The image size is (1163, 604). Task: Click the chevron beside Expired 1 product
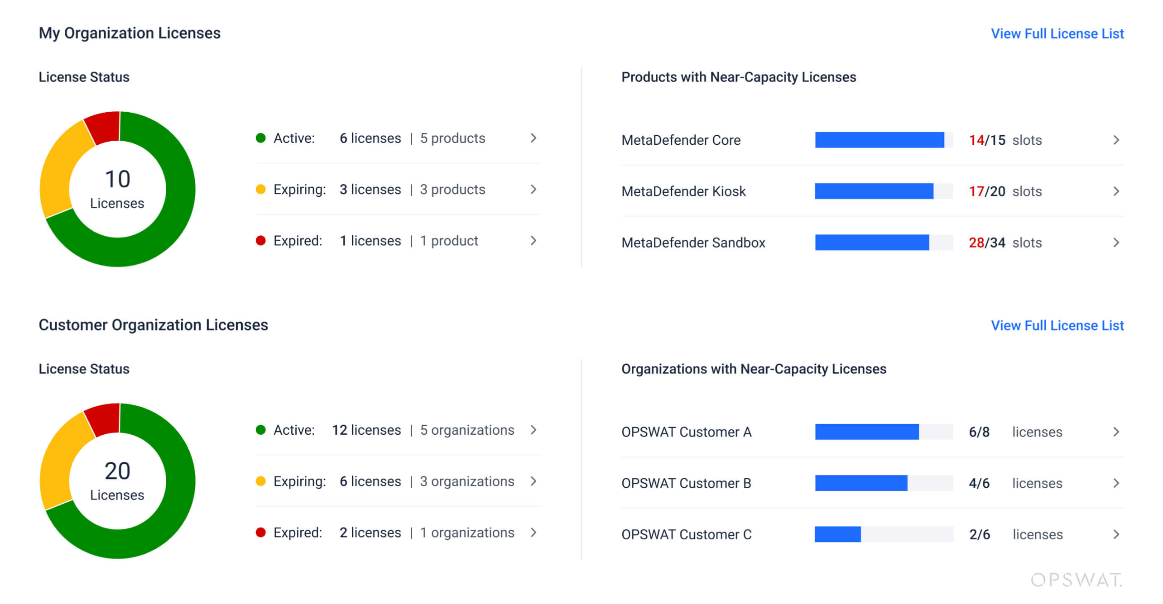[x=533, y=241]
